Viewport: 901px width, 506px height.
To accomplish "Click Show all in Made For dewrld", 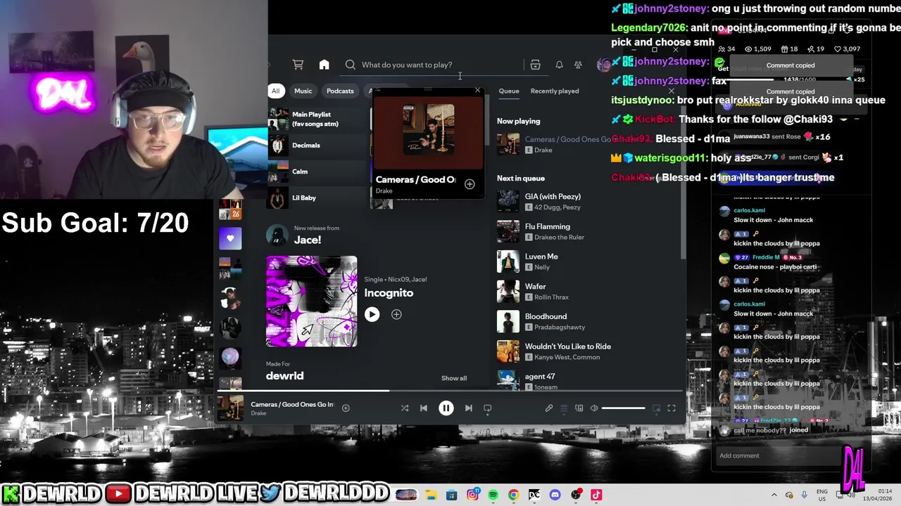I will [x=454, y=378].
